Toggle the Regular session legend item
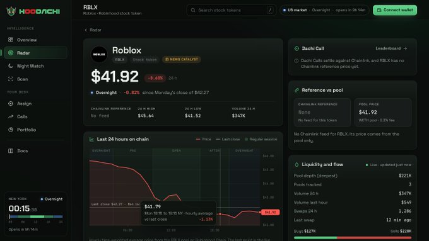This screenshot has width=429, height=241. point(261,139)
